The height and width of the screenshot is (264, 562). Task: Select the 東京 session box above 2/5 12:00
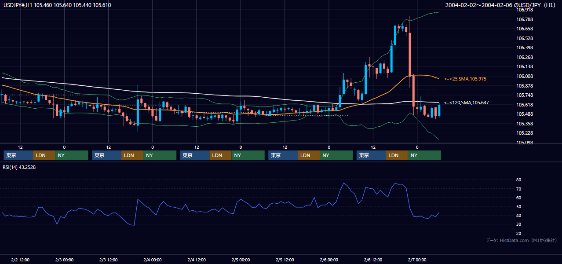283,155
